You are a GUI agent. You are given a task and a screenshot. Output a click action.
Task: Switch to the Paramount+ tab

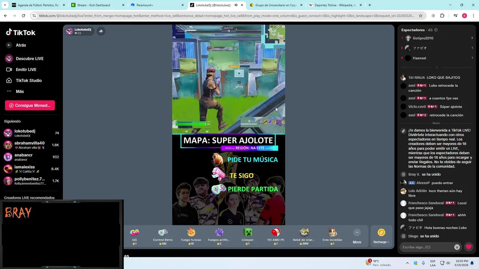tap(157, 5)
